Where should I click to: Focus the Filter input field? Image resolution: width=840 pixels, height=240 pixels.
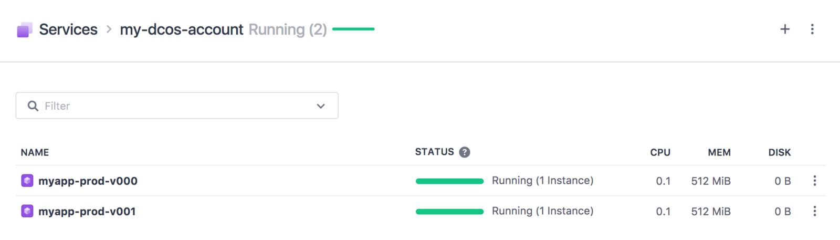tap(177, 106)
